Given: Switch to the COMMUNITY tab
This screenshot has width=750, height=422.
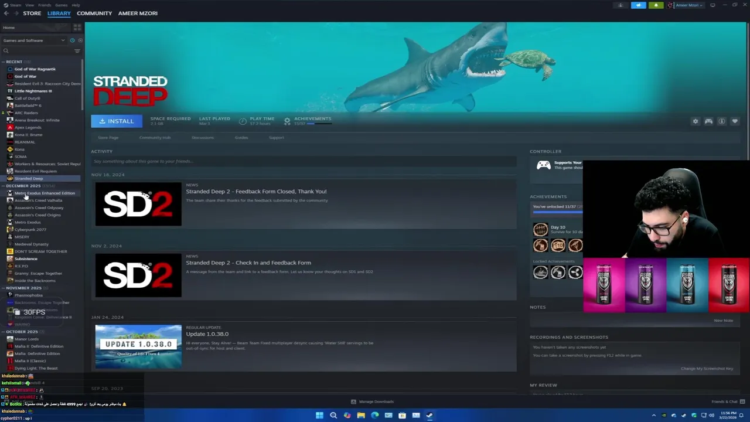Looking at the screenshot, I should coord(94,13).
